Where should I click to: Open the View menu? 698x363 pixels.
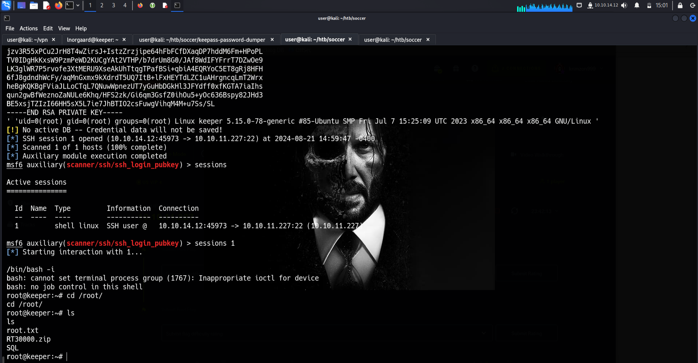click(x=64, y=28)
